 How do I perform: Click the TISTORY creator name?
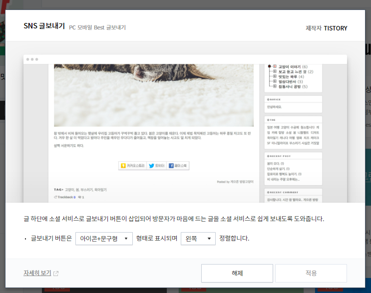335,28
